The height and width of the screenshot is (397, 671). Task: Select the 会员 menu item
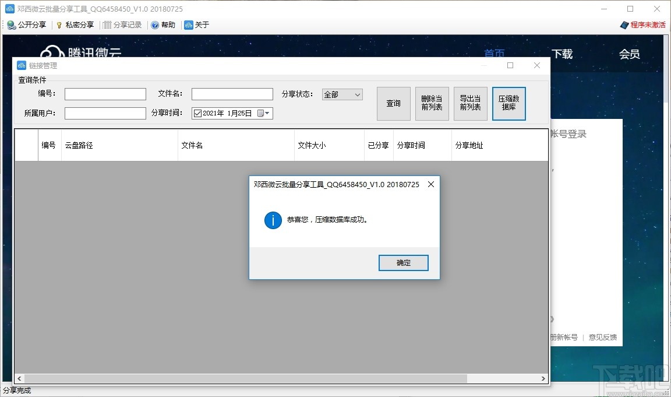(630, 53)
